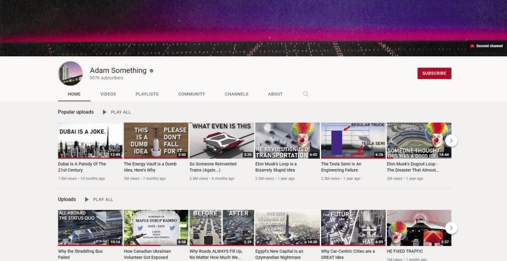This screenshot has height=261, width=507.
Task: Open title 'Egypt's New Capital is an Ozymandian Nightmare'
Action: pyautogui.click(x=279, y=254)
